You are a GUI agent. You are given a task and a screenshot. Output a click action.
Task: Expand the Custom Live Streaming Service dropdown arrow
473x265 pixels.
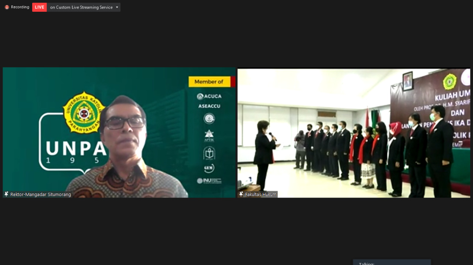pyautogui.click(x=117, y=7)
